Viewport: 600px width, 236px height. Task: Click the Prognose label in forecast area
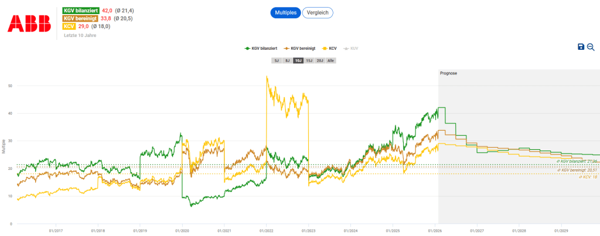click(448, 73)
